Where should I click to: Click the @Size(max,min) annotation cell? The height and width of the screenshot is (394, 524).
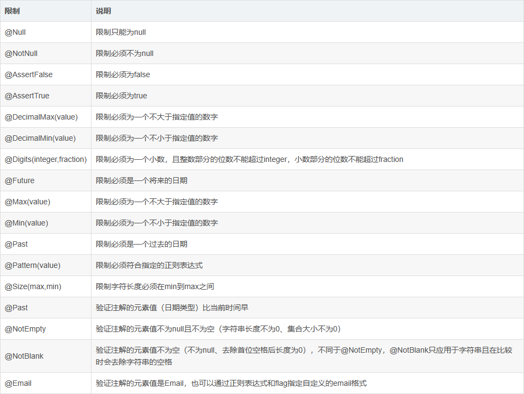click(32, 286)
